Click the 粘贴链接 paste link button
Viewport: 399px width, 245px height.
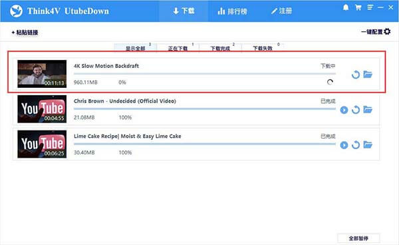point(25,33)
